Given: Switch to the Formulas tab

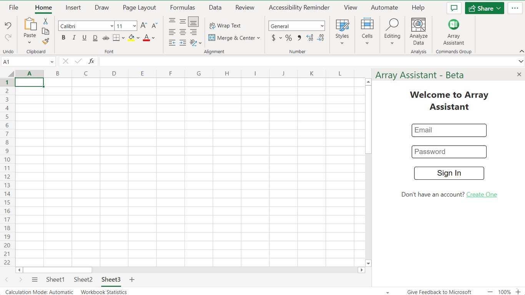Looking at the screenshot, I should coord(183,8).
